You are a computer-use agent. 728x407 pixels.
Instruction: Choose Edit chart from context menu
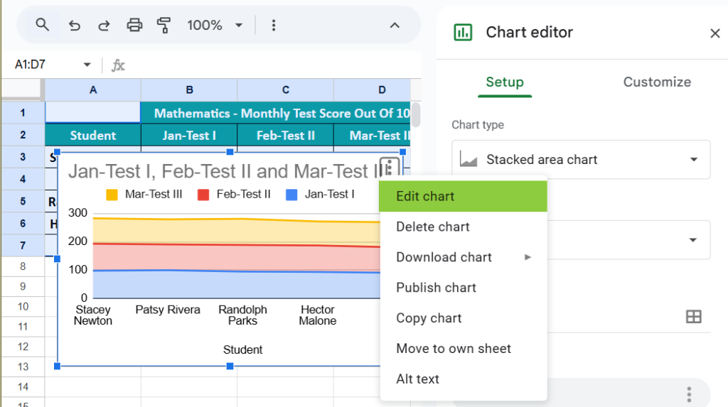point(464,196)
